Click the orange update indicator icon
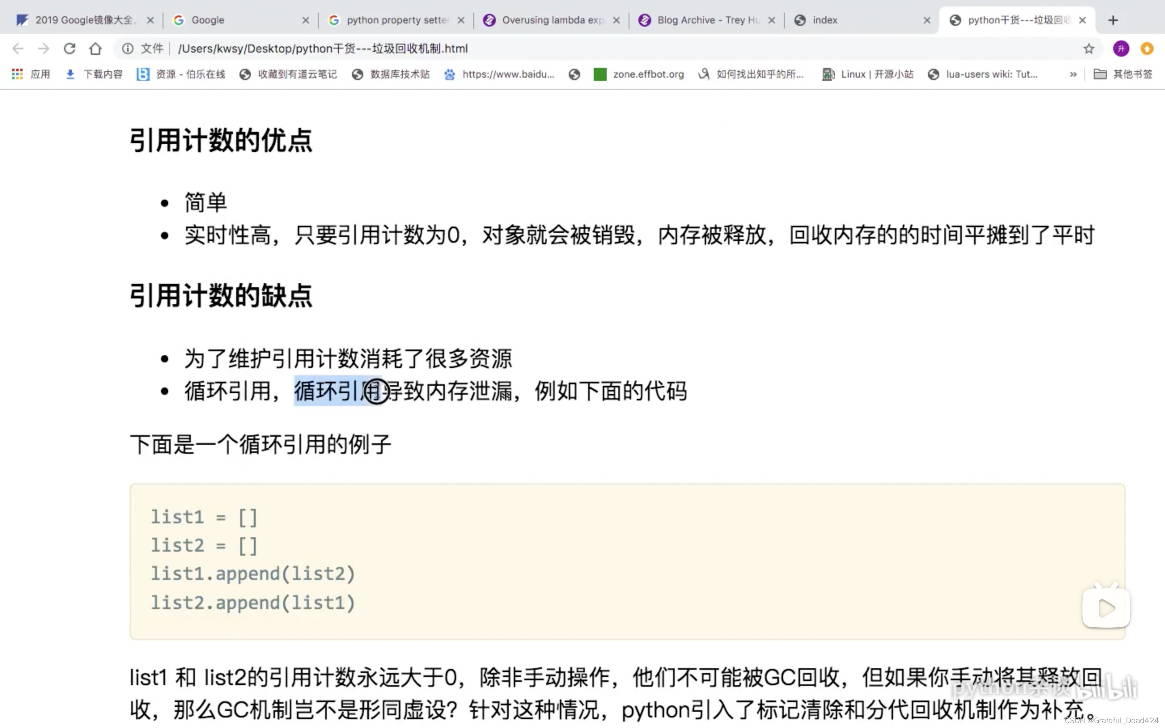Image resolution: width=1165 pixels, height=728 pixels. (1147, 49)
